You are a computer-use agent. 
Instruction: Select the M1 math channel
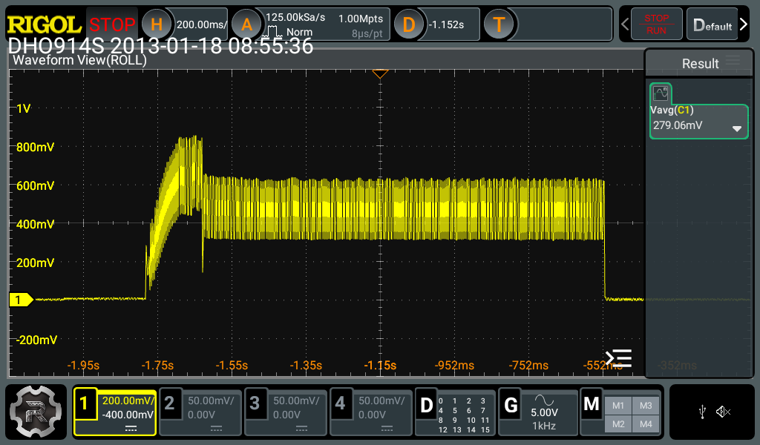(x=618, y=406)
